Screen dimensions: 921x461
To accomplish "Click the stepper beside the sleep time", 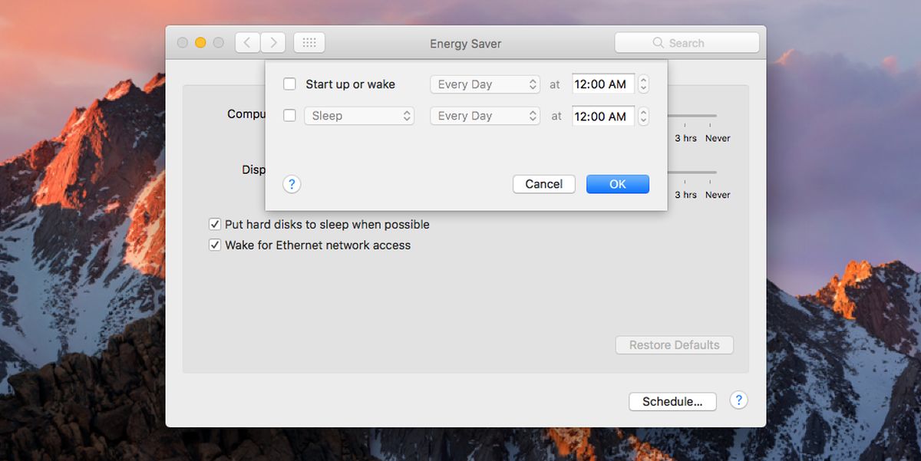I will (643, 116).
